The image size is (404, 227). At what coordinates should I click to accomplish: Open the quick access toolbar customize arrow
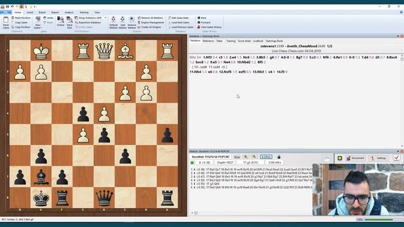35,7
